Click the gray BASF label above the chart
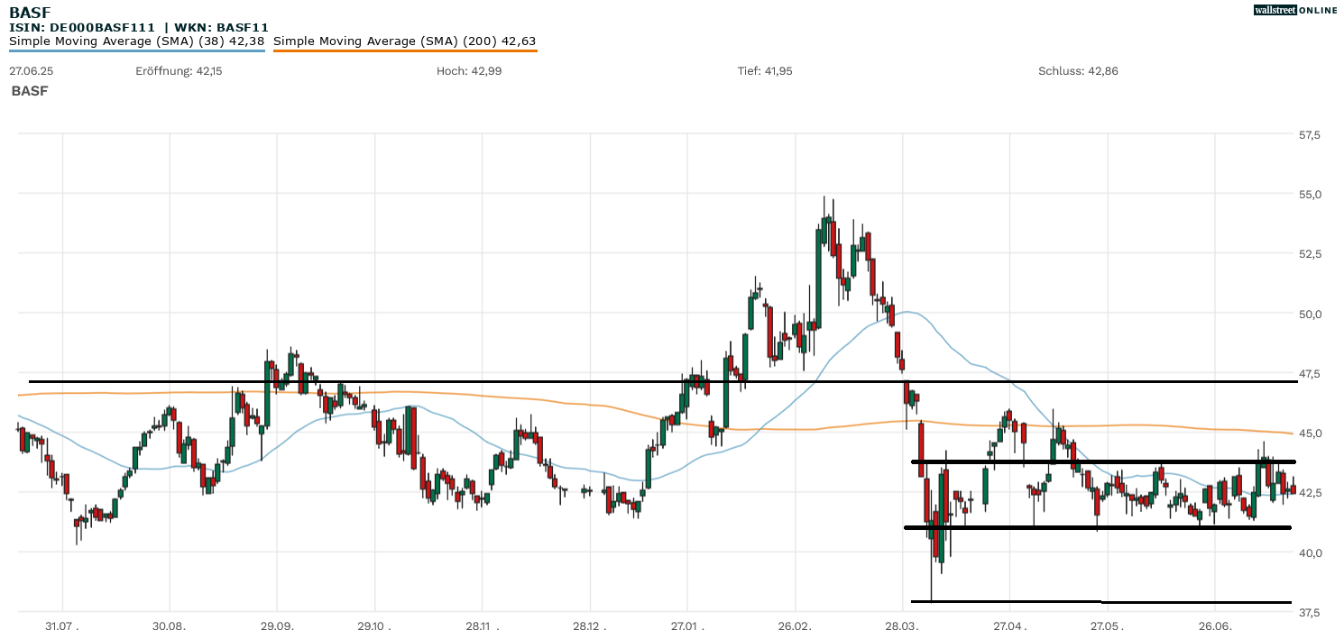Screen dimensions: 1344x630 (30, 91)
